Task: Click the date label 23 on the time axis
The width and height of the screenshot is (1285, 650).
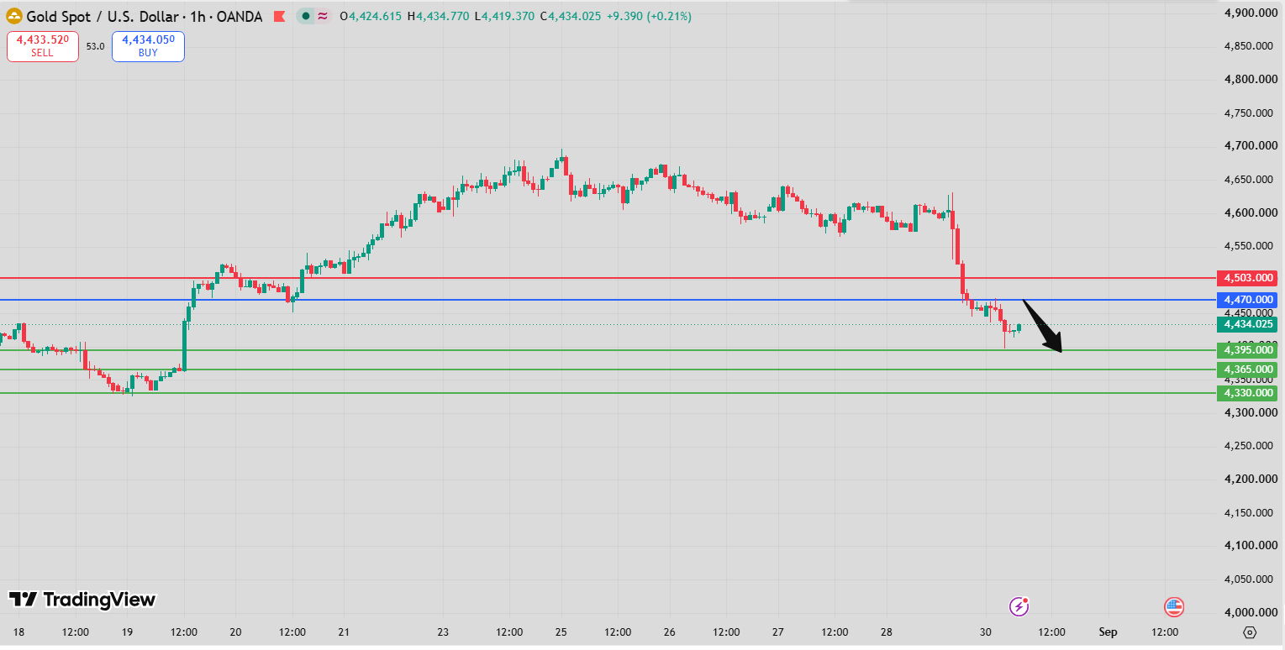Action: [x=444, y=632]
